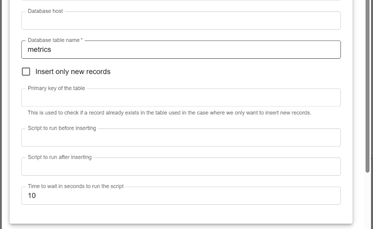Click the scrollbar track below the thumb
The width and height of the screenshot is (373, 229).
[368, 202]
